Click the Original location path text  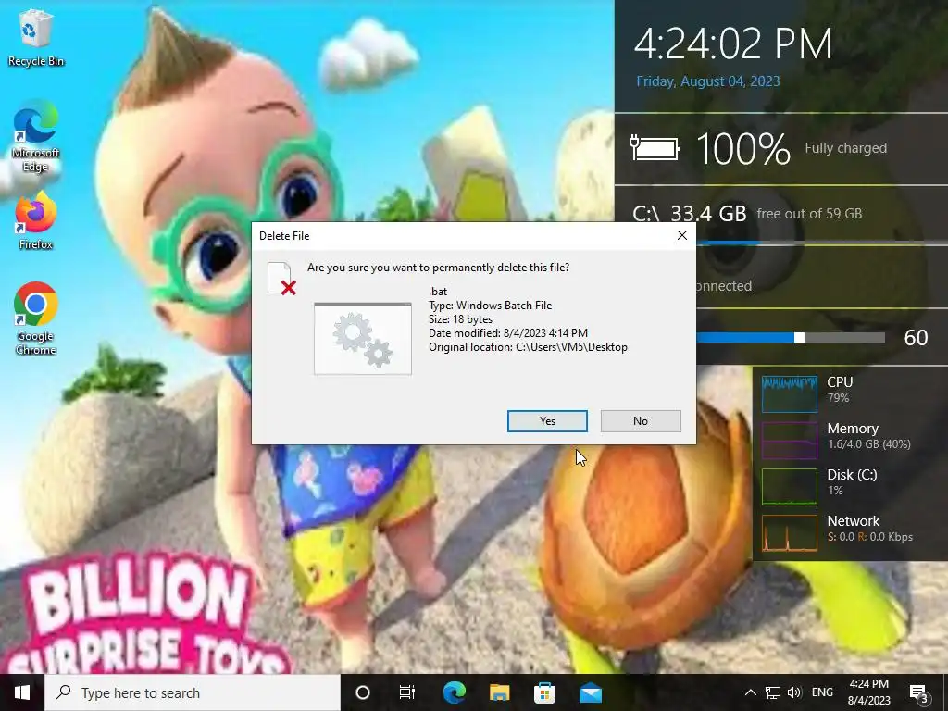pyautogui.click(x=528, y=347)
